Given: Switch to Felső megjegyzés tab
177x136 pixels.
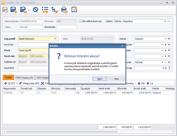Looking at the screenshot, I should click(24, 78).
